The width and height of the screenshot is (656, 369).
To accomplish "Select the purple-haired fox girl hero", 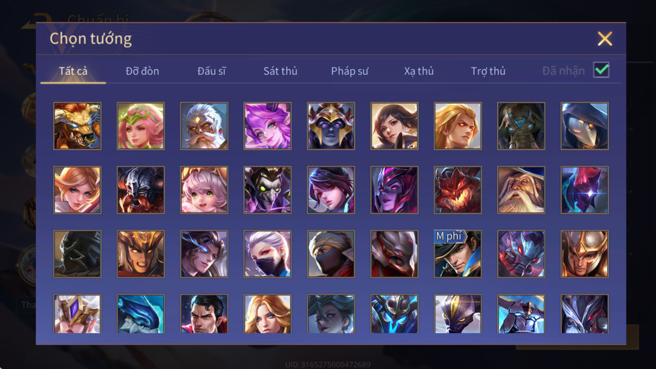I will coord(267,126).
